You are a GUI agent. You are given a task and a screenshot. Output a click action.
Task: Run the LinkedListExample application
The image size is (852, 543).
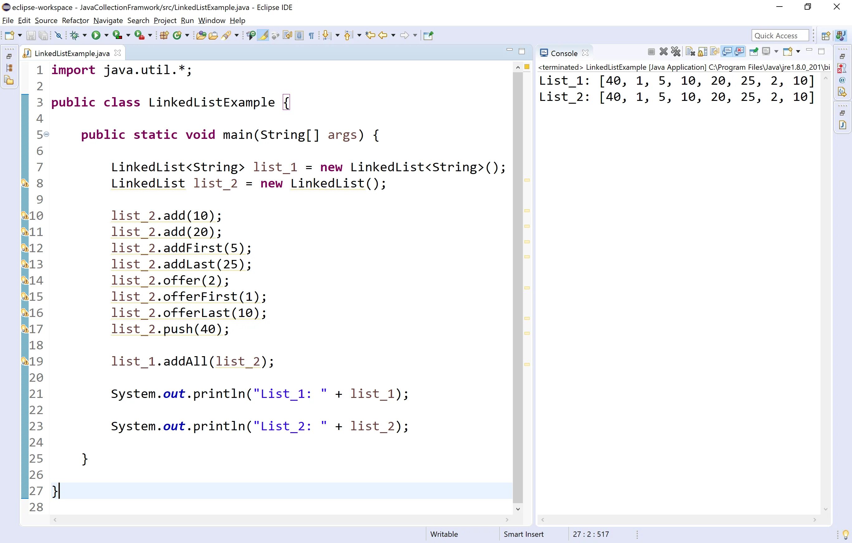[96, 35]
